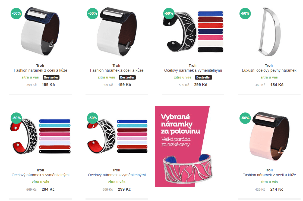Image resolution: width=303 pixels, height=201 pixels.
Task: Open 'Luxusní ocelový pevný náramek' product link
Action: [269, 71]
